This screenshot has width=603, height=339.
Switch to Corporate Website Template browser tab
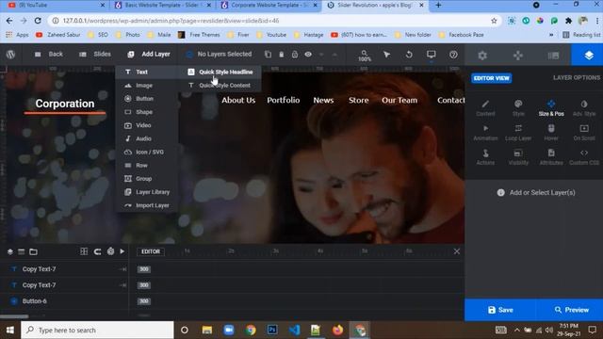(269, 6)
